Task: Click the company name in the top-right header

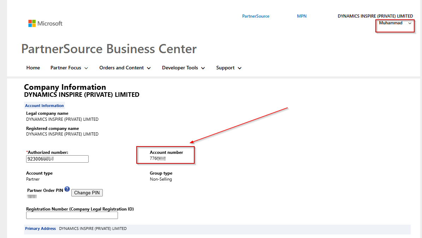Action: (x=375, y=16)
